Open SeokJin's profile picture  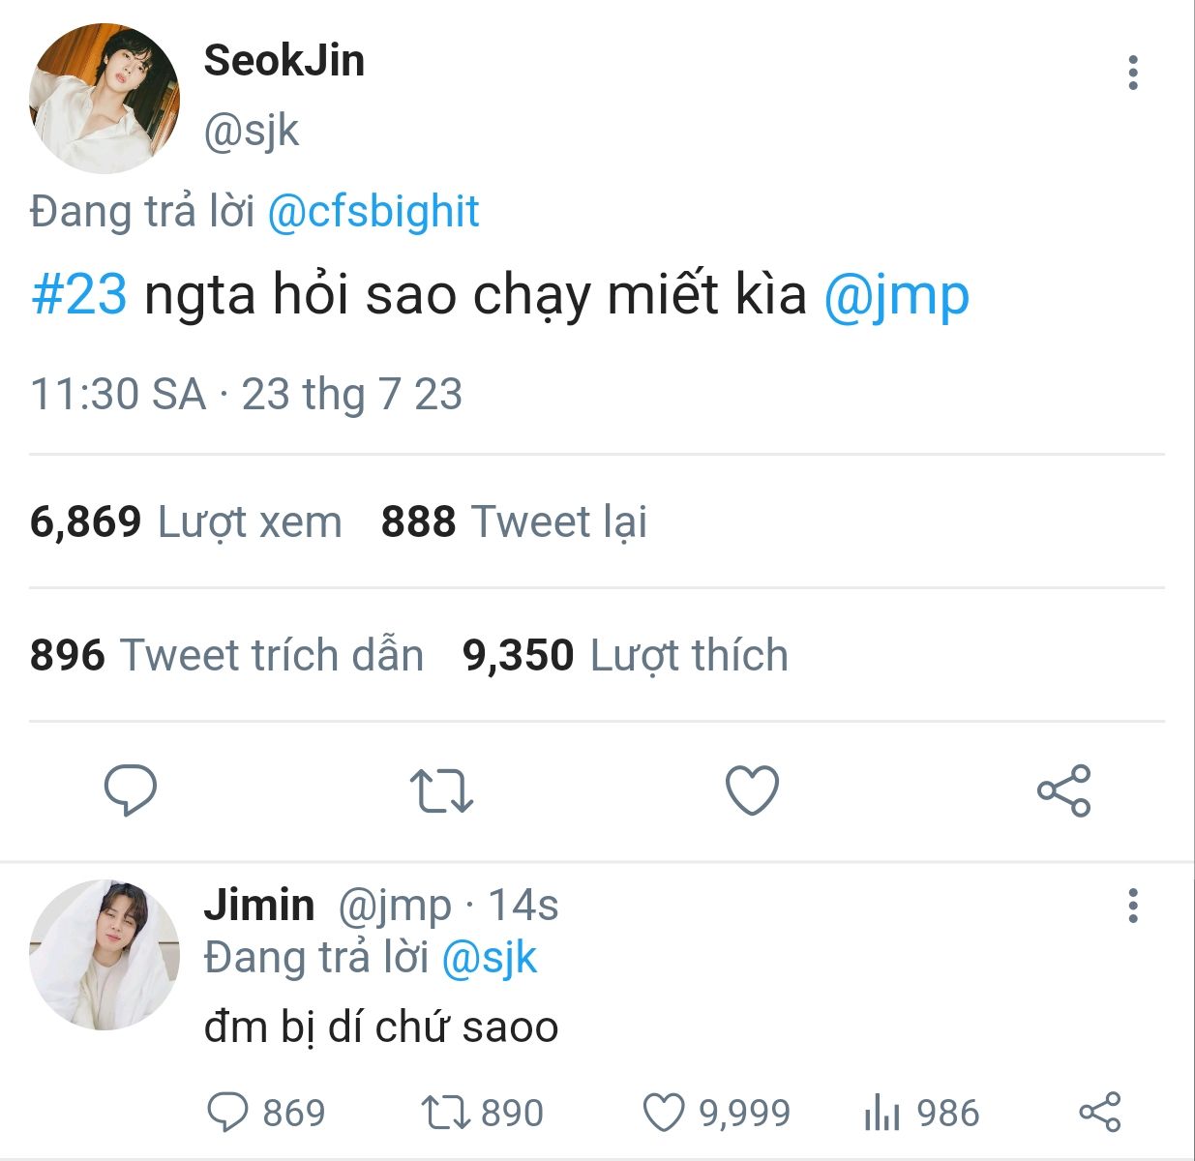point(105,99)
